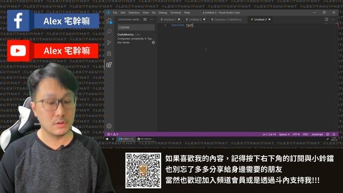Click the unsaved dot on Untitled-2 tab
Screen dimensions: 343x193
[204, 19]
